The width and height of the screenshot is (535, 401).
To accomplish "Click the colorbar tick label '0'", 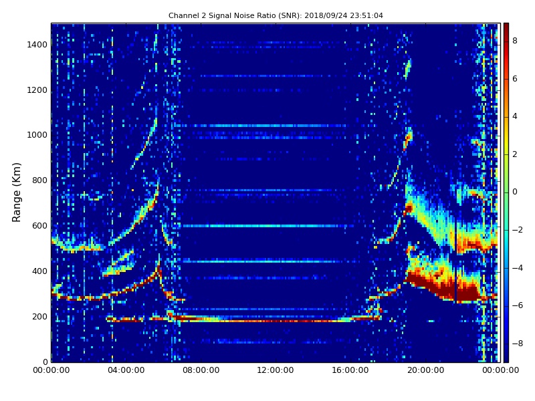I will point(515,192).
